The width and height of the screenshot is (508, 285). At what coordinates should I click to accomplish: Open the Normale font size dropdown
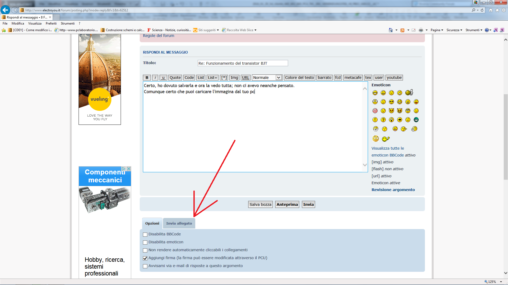point(267,78)
